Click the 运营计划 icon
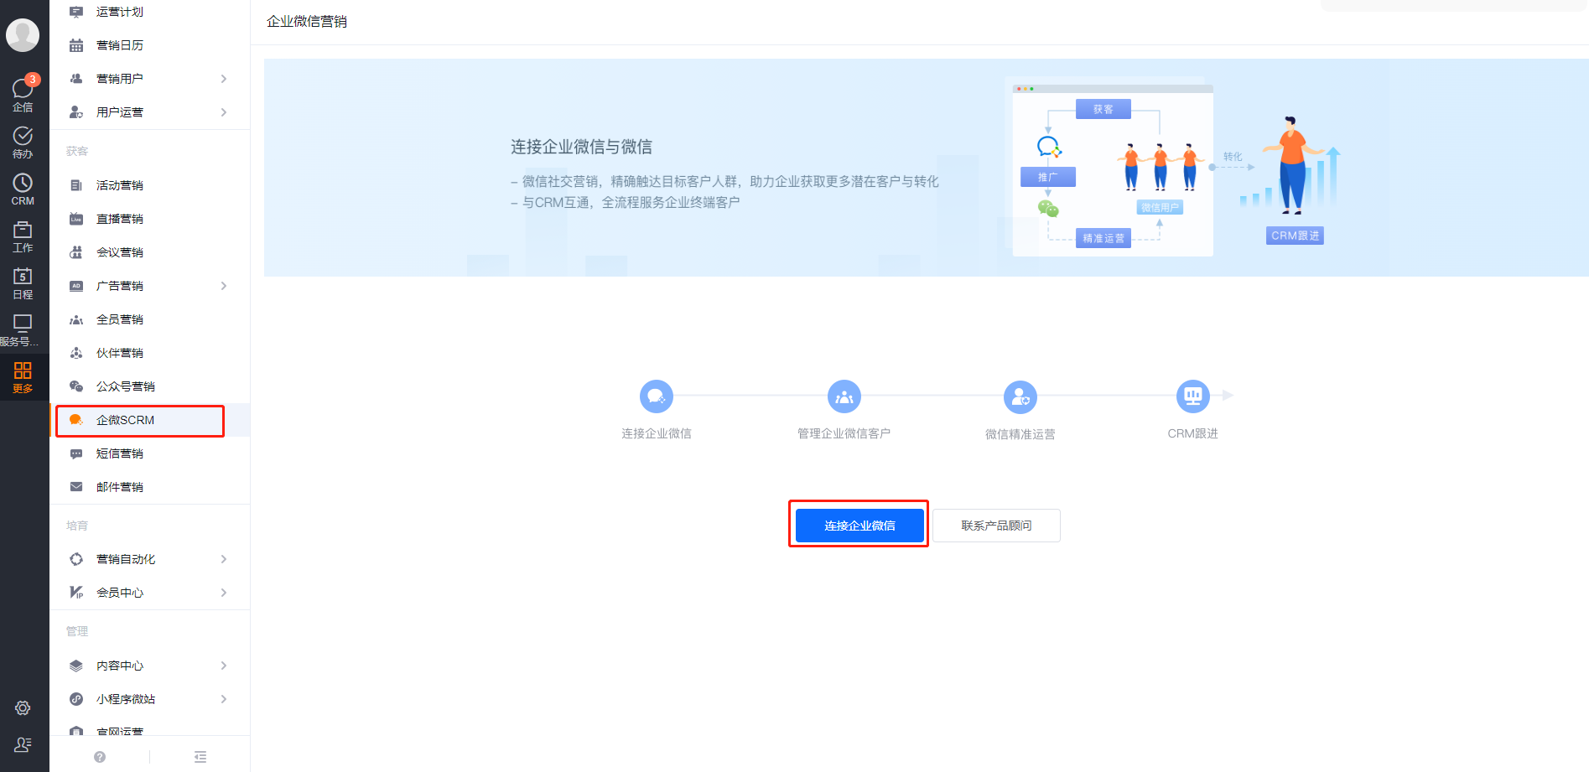 tap(76, 12)
